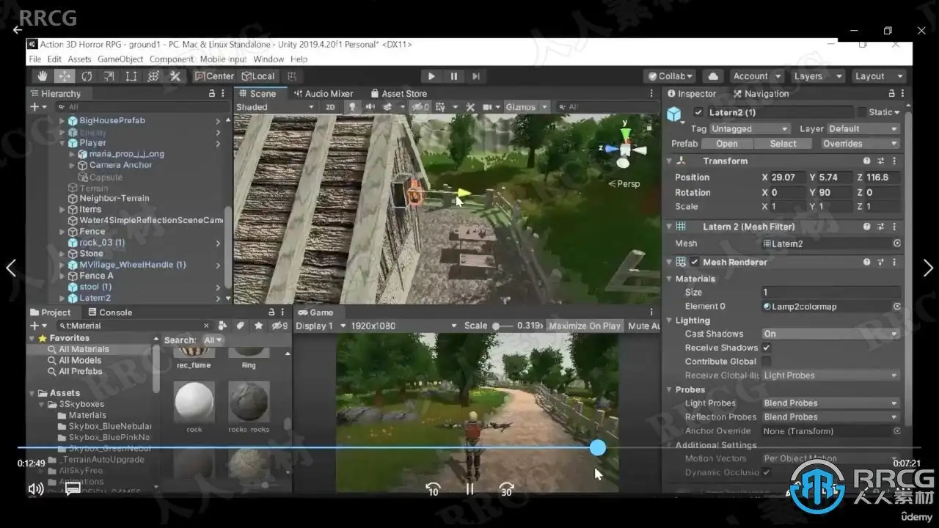
Task: Click the Unity Play button
Action: [x=431, y=76]
